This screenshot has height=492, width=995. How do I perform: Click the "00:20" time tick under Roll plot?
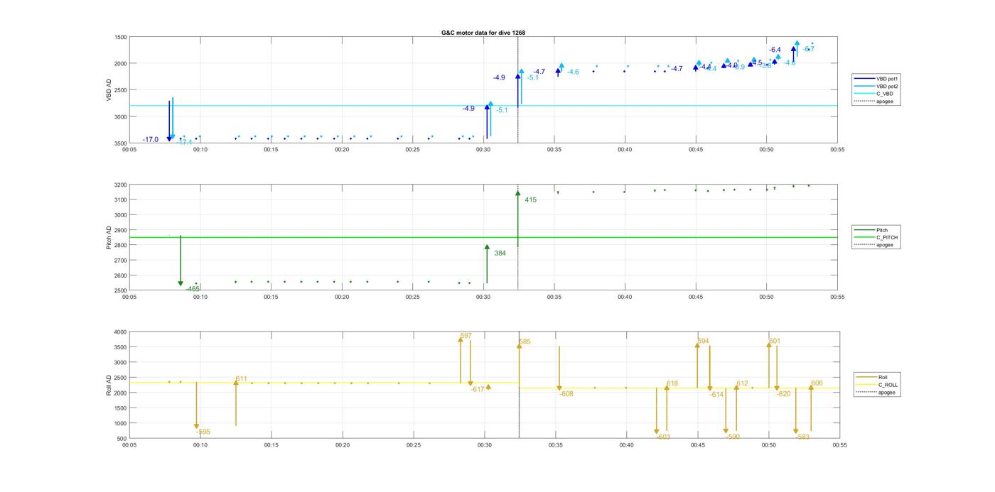[x=343, y=446]
